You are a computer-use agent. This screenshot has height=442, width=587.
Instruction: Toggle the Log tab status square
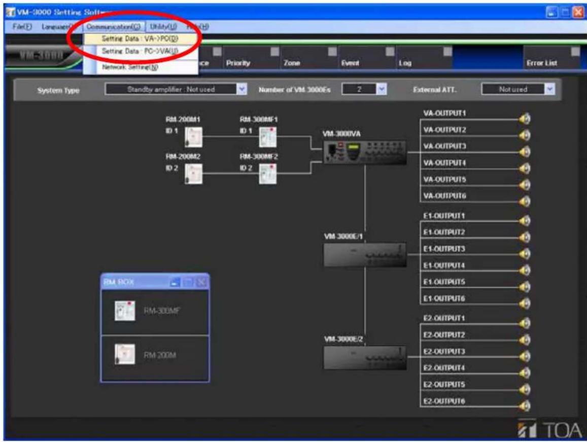[x=448, y=51]
